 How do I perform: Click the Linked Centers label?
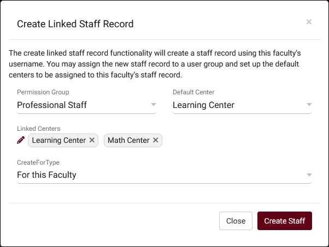[x=38, y=129]
